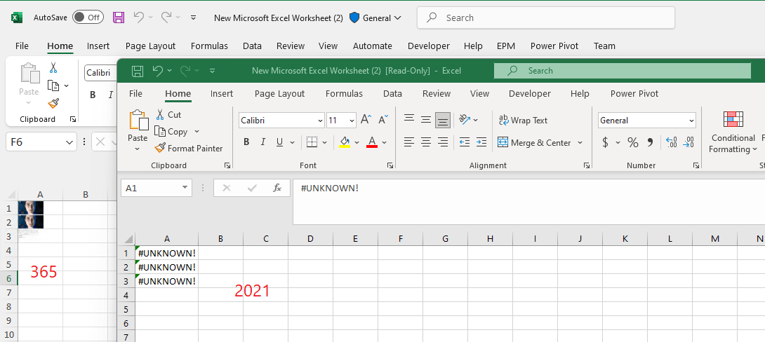
Task: Open the Automate tab in back window
Action: pyautogui.click(x=372, y=46)
